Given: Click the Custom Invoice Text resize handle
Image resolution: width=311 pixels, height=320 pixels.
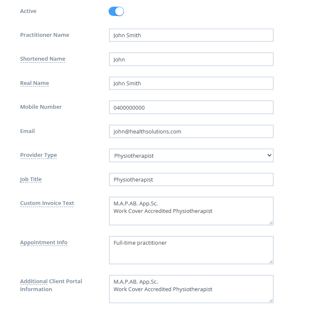Looking at the screenshot, I should pos(271,223).
